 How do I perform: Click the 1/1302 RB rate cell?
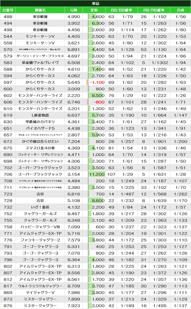coord(160,63)
